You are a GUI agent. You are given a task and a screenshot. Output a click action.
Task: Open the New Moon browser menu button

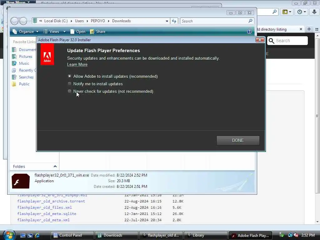pyautogui.click(x=18, y=2)
